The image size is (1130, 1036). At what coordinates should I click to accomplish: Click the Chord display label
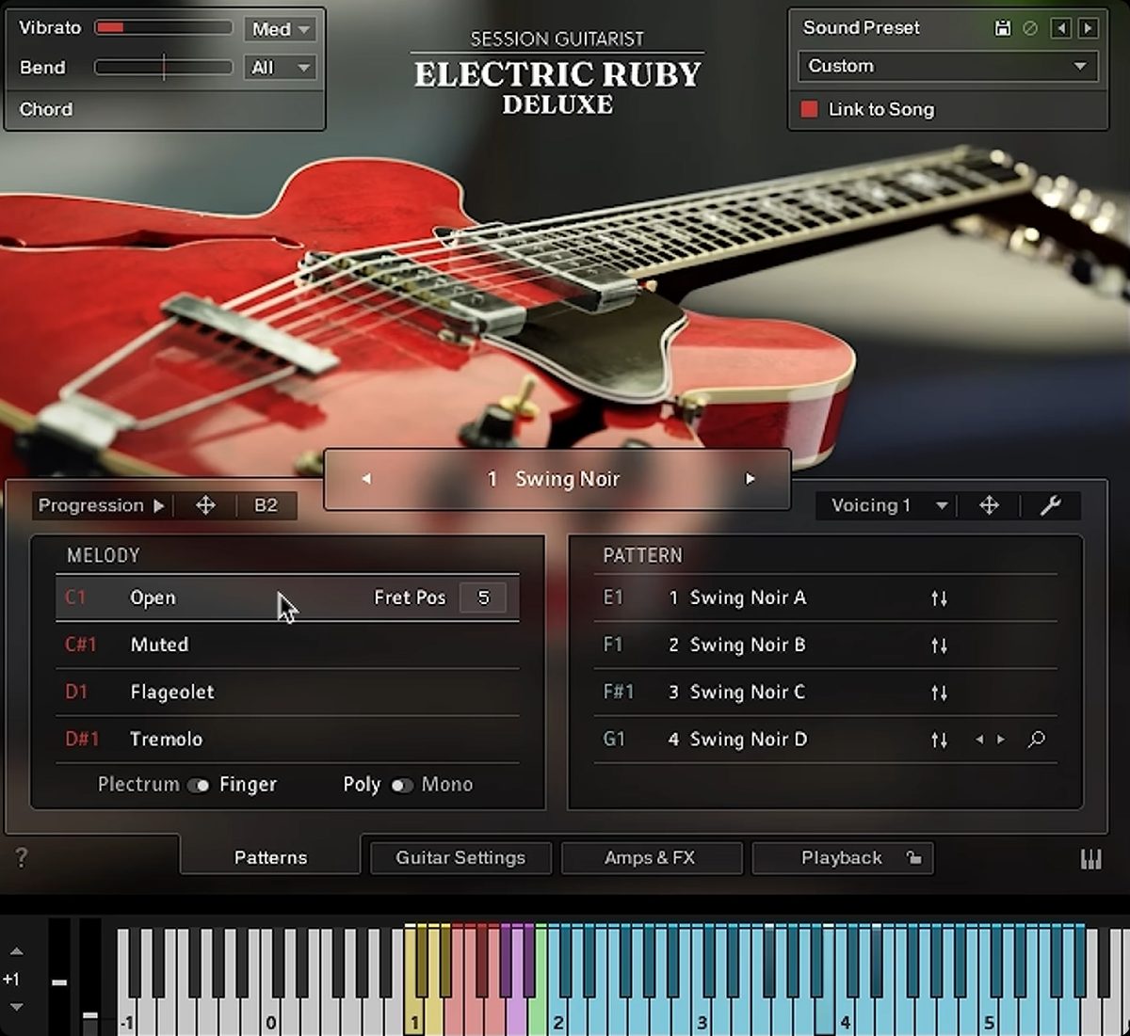(46, 109)
